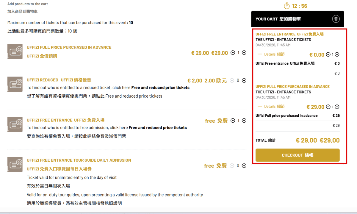Collapse Details for the cart Free Entrance item
357x214 pixels.
click(271, 54)
